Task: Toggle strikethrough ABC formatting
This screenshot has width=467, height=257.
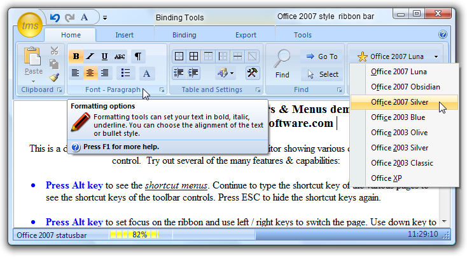Action: coord(120,56)
